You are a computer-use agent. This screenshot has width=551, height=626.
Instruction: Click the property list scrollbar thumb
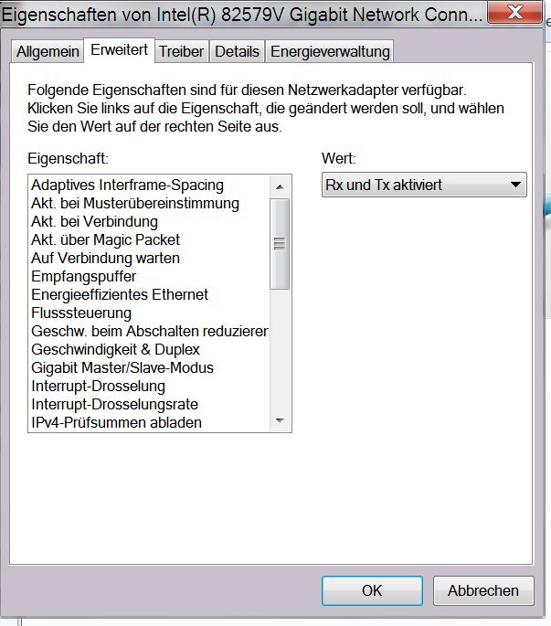tap(280, 243)
